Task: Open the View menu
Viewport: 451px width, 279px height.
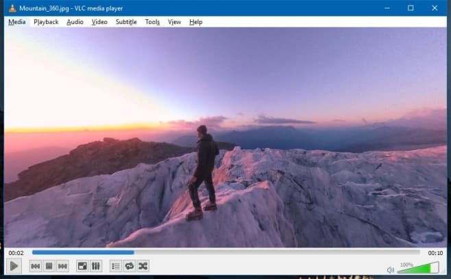Action: tap(175, 22)
